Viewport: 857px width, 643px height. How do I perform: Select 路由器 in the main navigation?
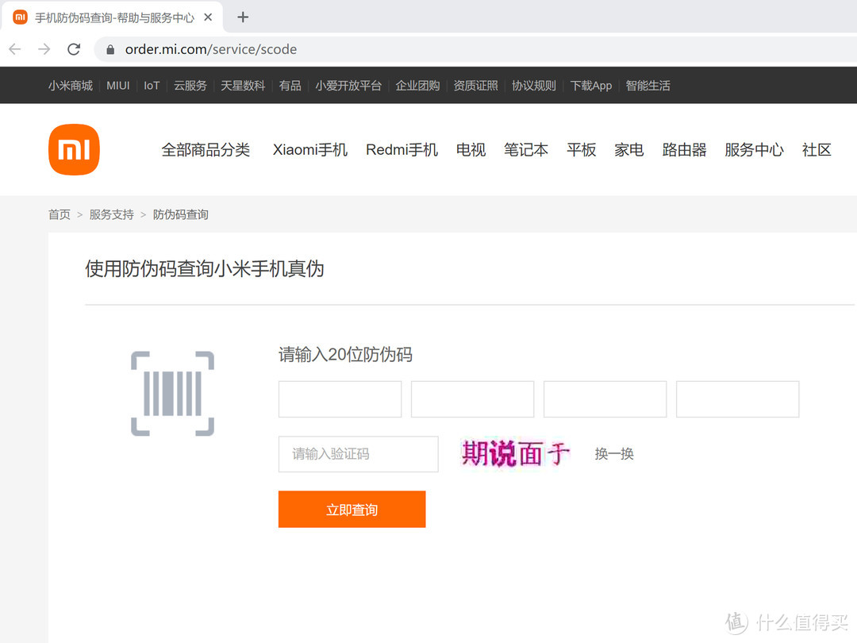[684, 150]
